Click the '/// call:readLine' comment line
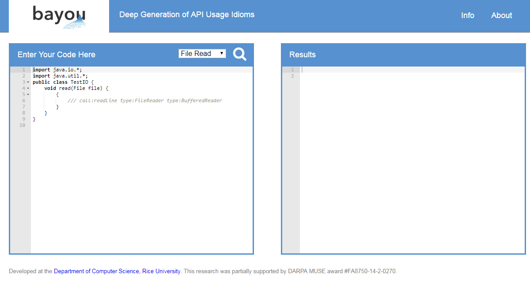 click(x=145, y=100)
